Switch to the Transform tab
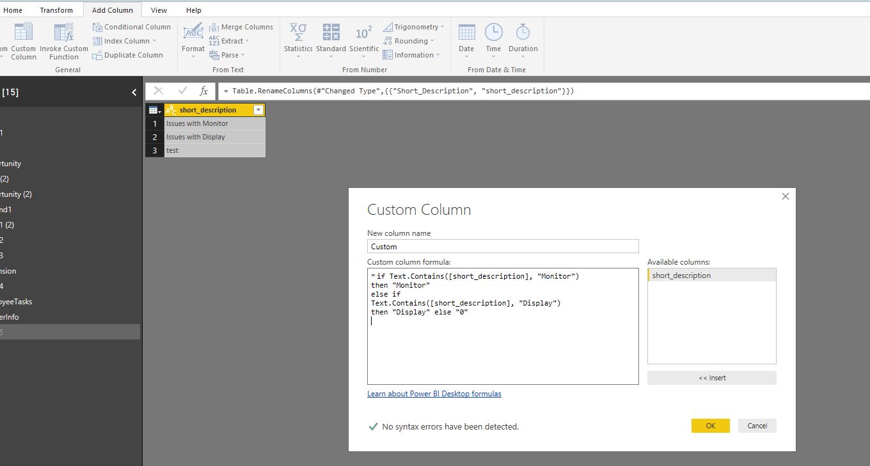This screenshot has width=870, height=466. (56, 10)
